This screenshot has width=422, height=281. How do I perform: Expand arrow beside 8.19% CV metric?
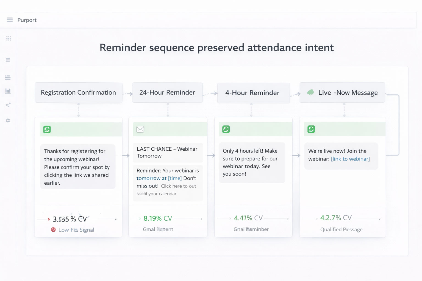click(x=201, y=219)
